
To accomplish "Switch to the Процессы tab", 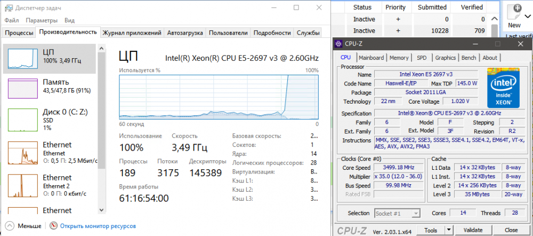I will coord(19,33).
